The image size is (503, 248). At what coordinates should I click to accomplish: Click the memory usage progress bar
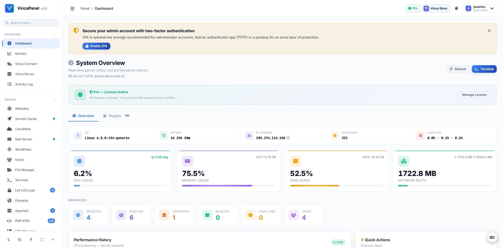pyautogui.click(x=228, y=186)
